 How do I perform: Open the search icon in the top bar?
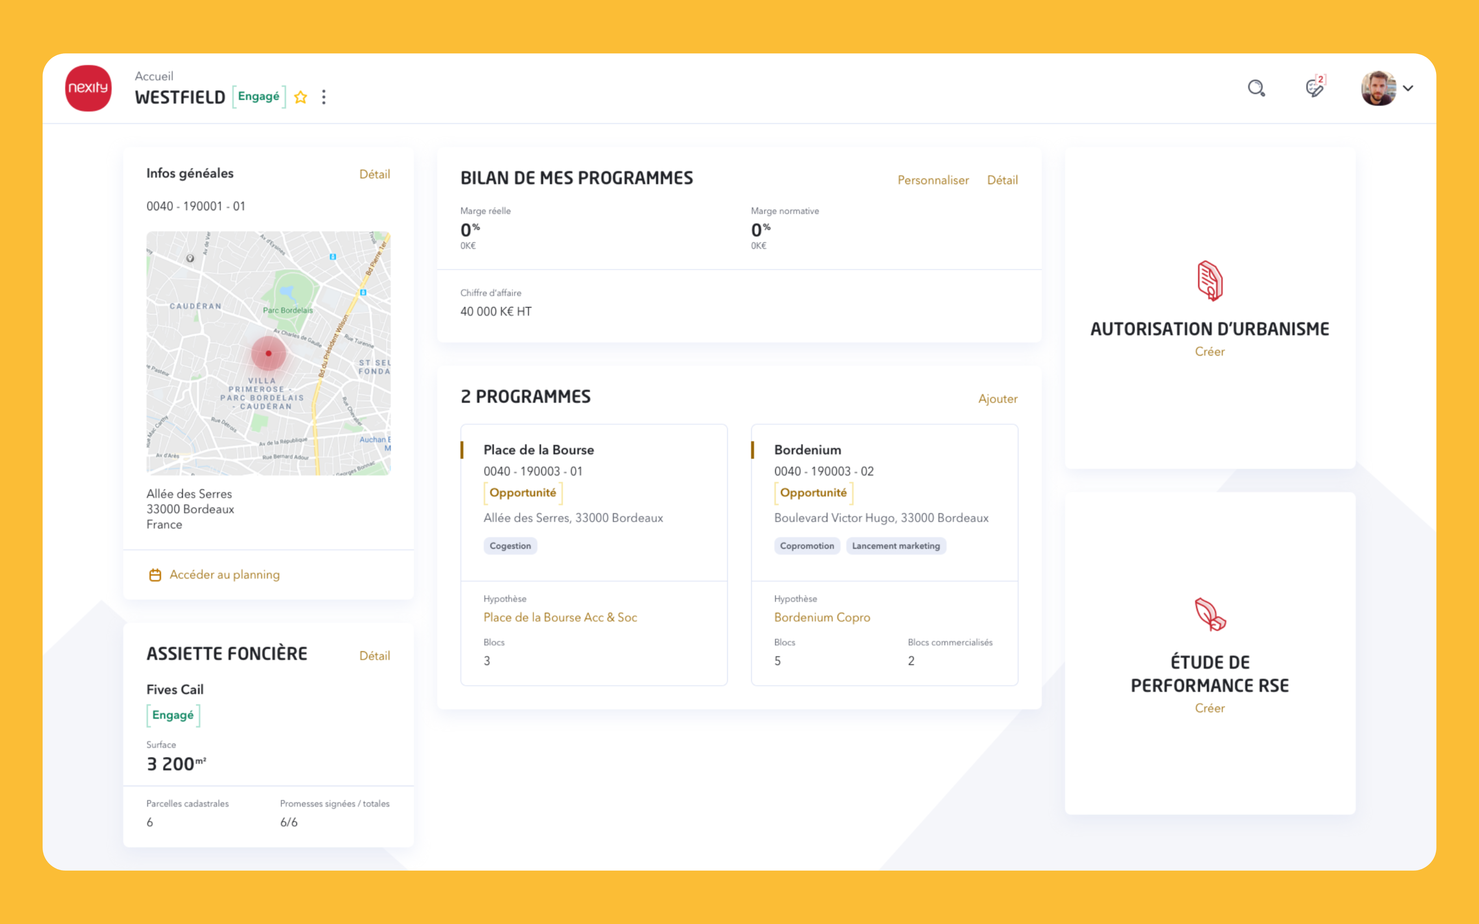[x=1257, y=89]
